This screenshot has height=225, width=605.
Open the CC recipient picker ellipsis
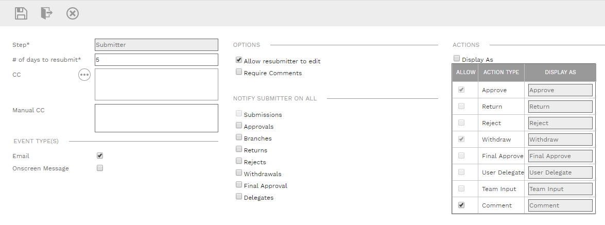pyautogui.click(x=84, y=75)
